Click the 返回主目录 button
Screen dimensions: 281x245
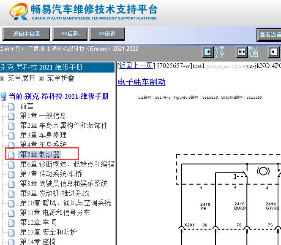click(26, 34)
